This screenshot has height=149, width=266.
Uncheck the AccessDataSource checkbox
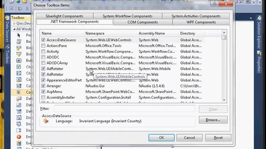click(43, 40)
